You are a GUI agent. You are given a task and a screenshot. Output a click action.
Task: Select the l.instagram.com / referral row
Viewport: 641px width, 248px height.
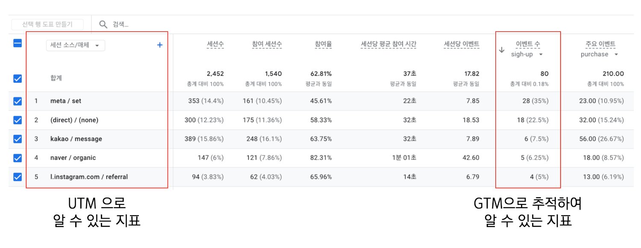coord(320,177)
